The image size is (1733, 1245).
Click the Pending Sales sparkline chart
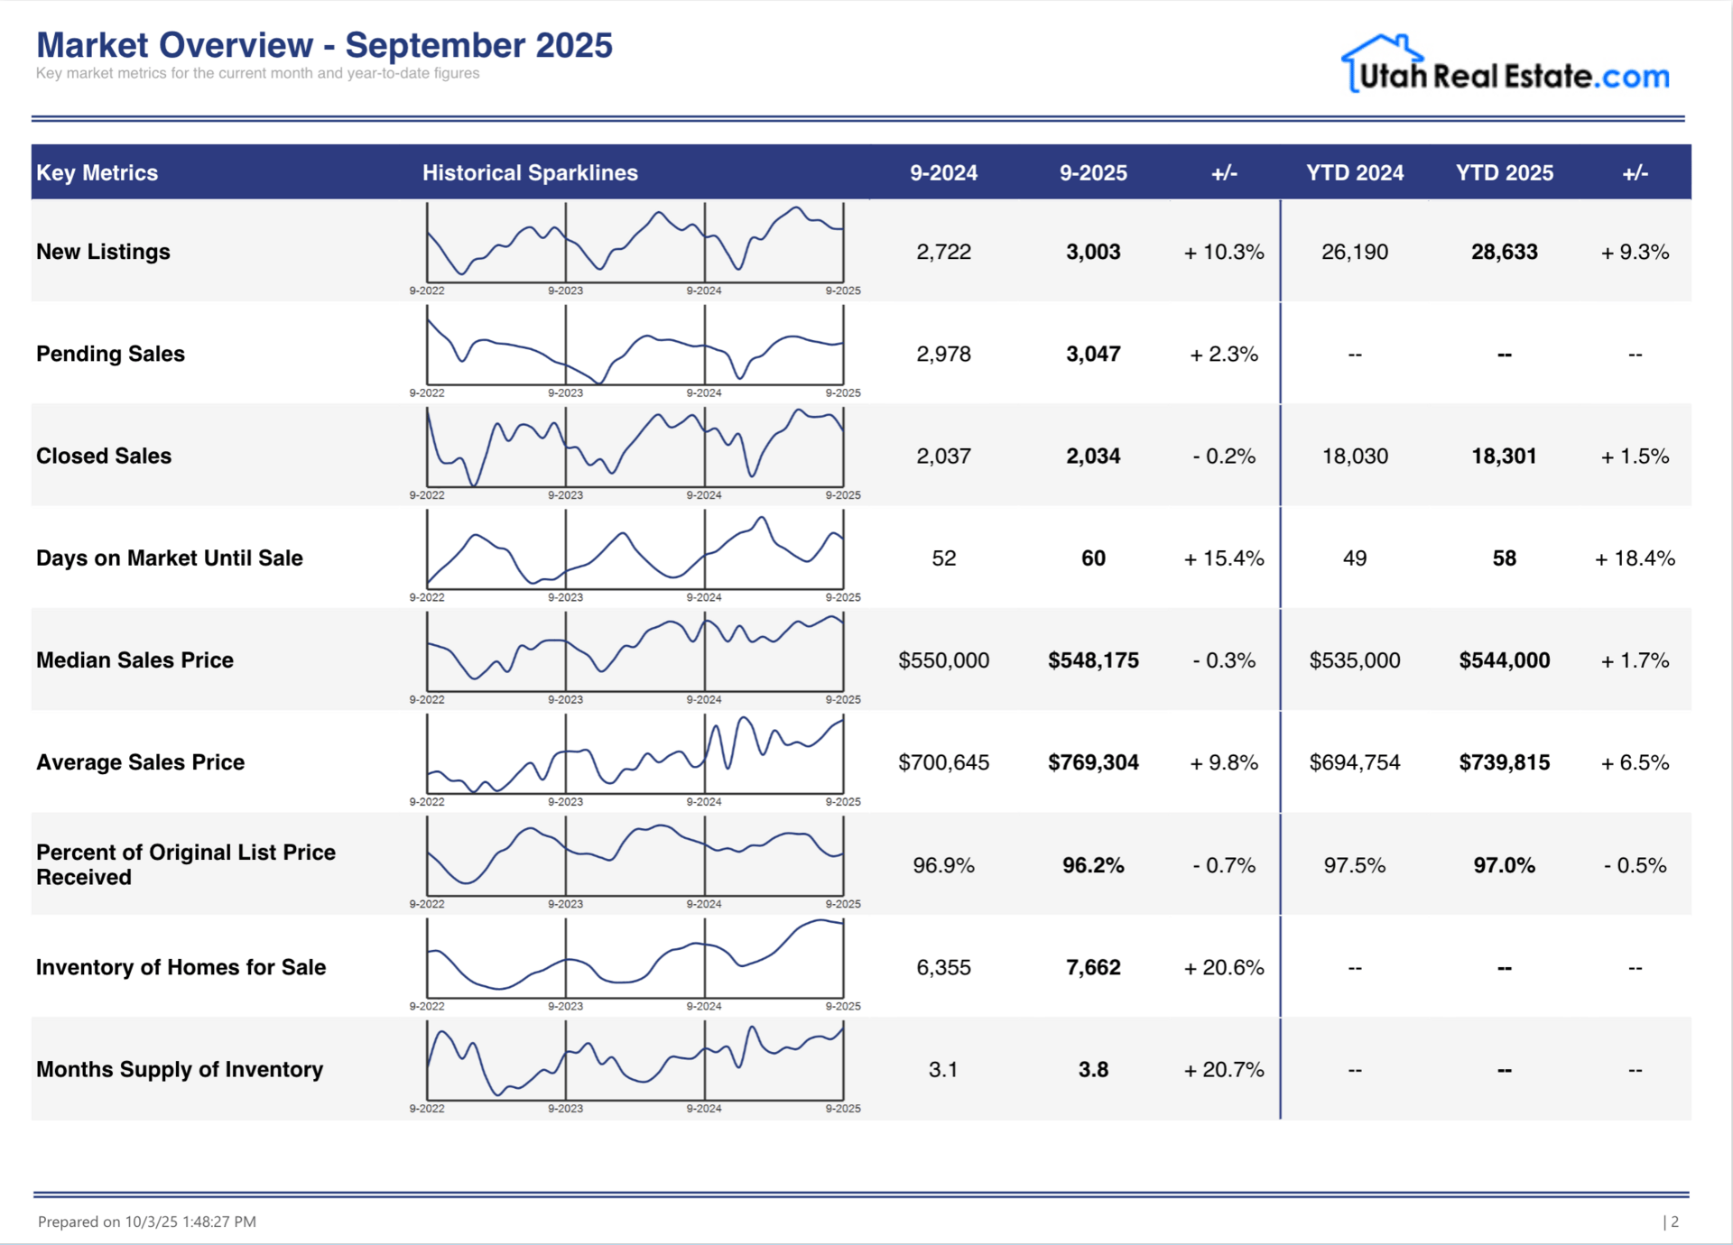coord(635,346)
